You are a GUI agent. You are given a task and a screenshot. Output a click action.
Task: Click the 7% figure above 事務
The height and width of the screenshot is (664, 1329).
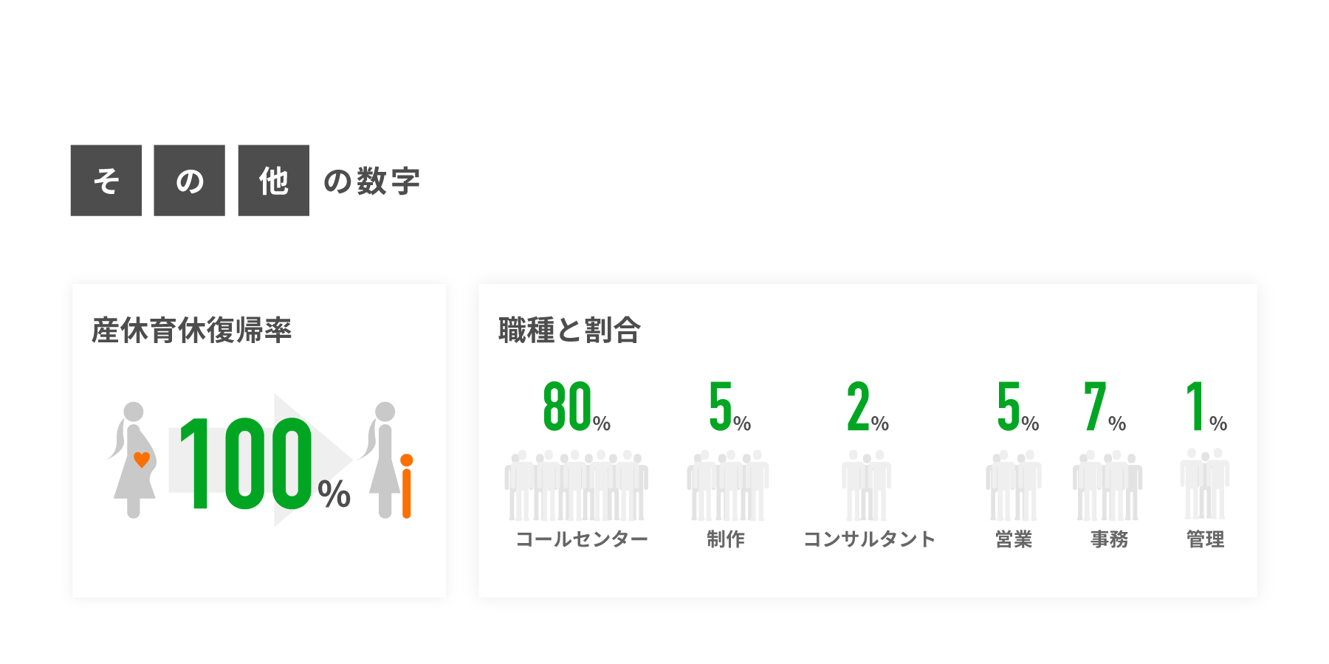coord(1105,406)
